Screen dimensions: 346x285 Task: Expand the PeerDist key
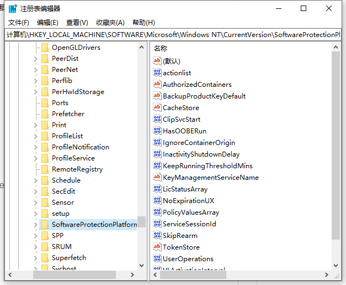point(36,59)
